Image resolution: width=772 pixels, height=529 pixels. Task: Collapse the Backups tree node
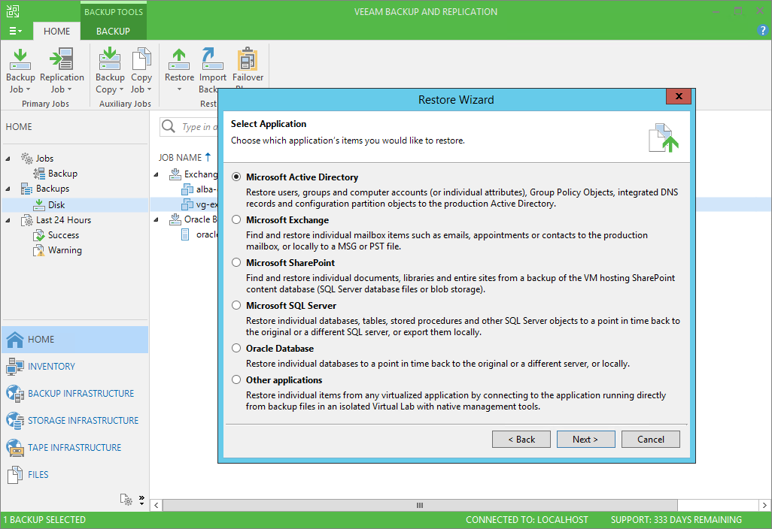coord(8,189)
